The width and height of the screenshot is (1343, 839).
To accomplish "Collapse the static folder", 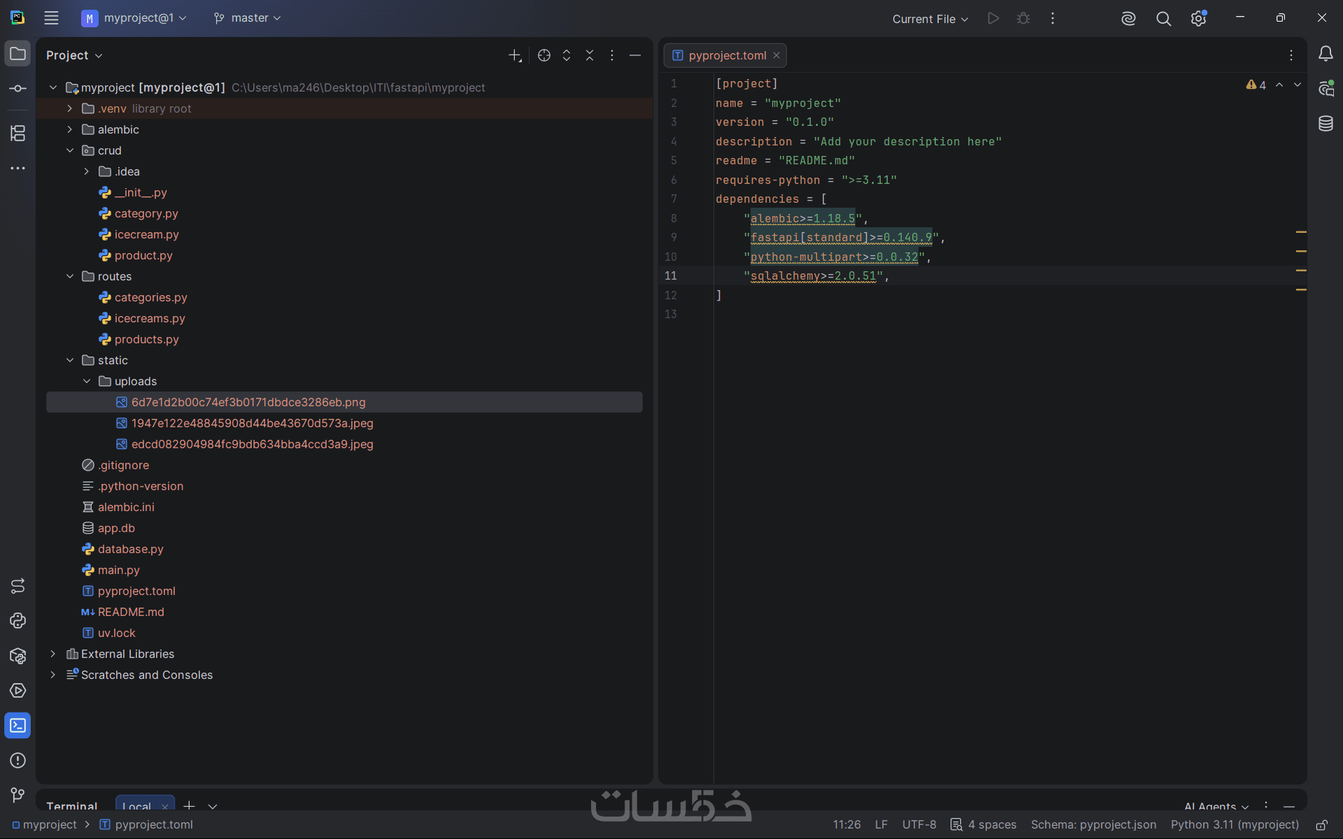I will (x=70, y=360).
